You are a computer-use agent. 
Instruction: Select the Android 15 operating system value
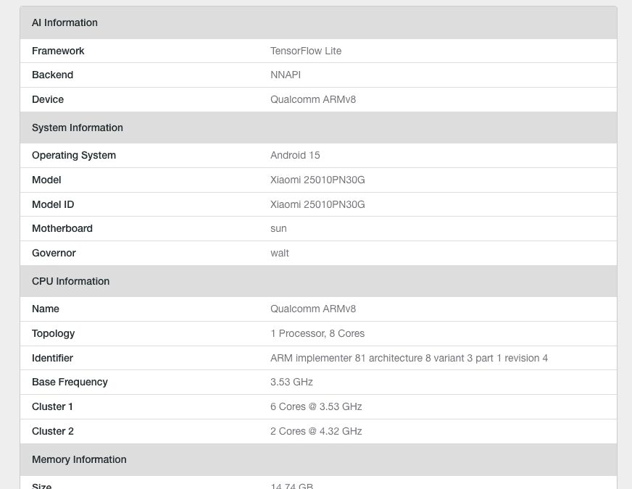point(295,155)
